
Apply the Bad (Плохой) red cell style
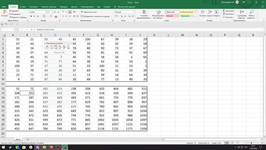[x=172, y=16]
